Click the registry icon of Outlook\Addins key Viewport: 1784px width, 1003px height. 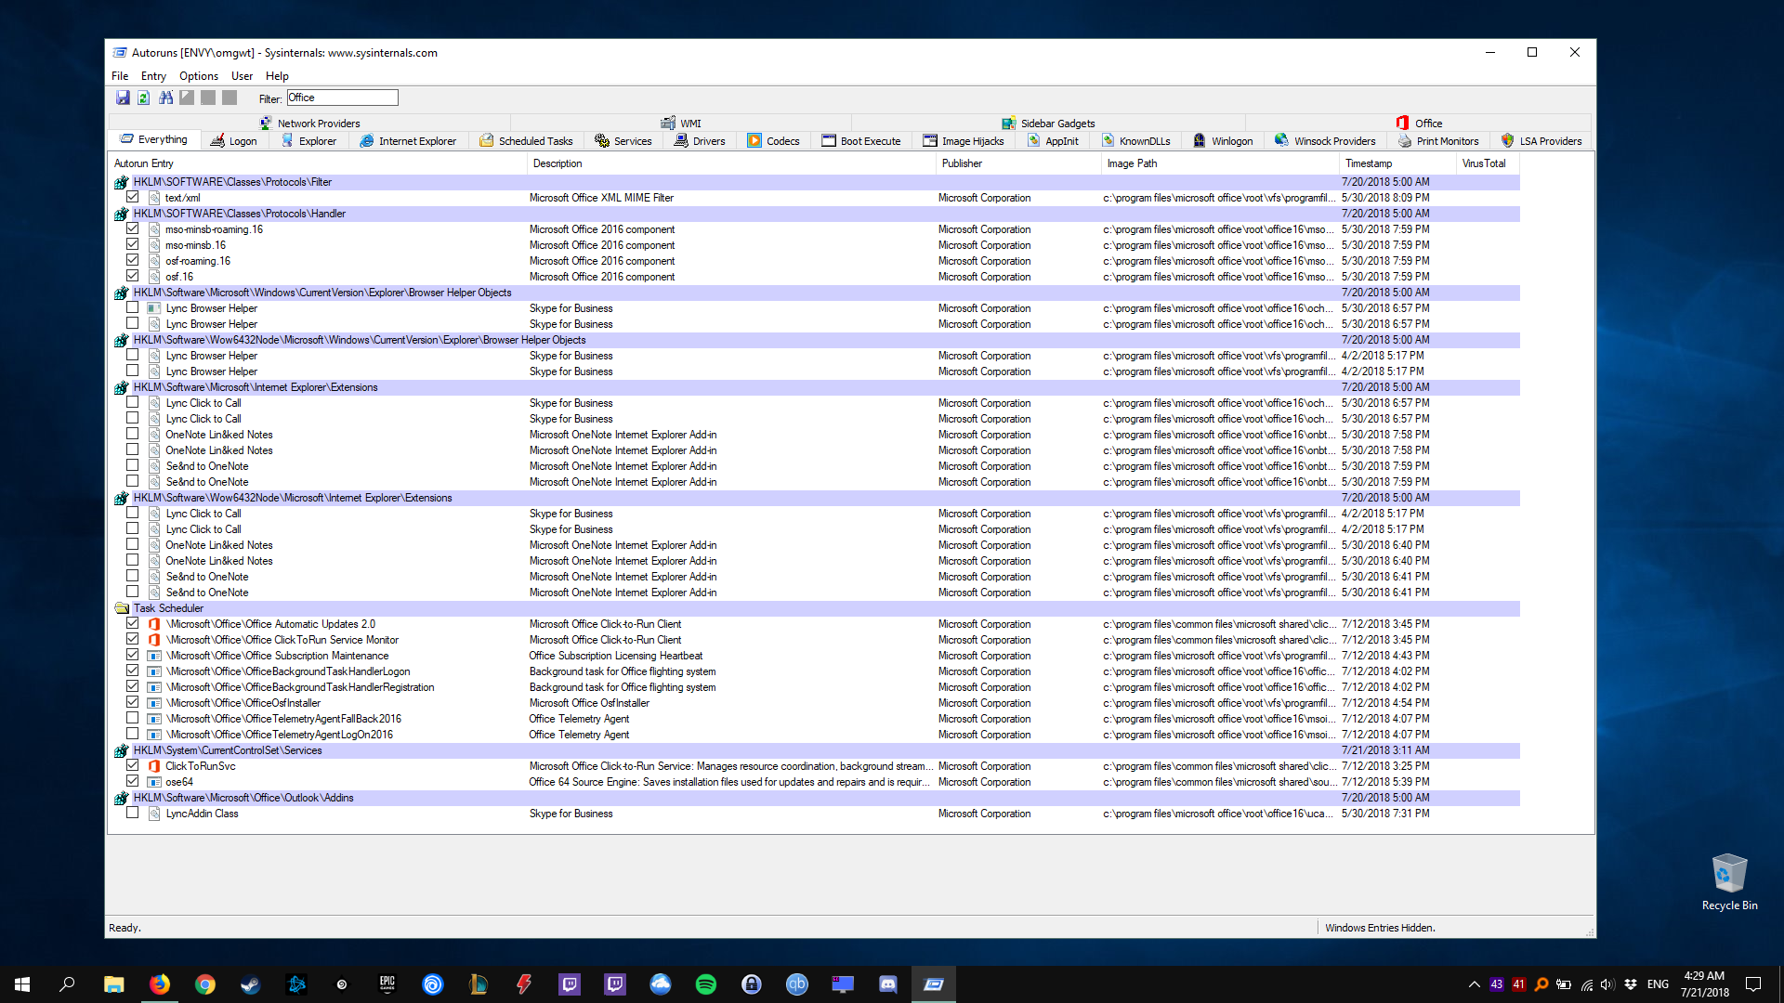pos(121,798)
